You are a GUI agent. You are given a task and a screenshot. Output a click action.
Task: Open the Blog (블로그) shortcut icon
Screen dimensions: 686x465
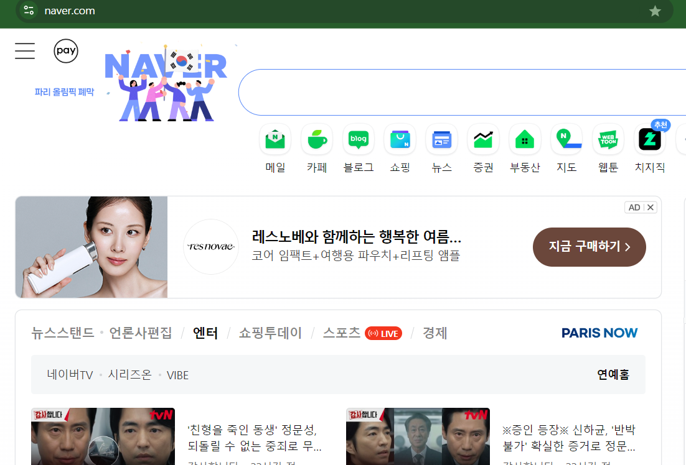click(x=359, y=139)
